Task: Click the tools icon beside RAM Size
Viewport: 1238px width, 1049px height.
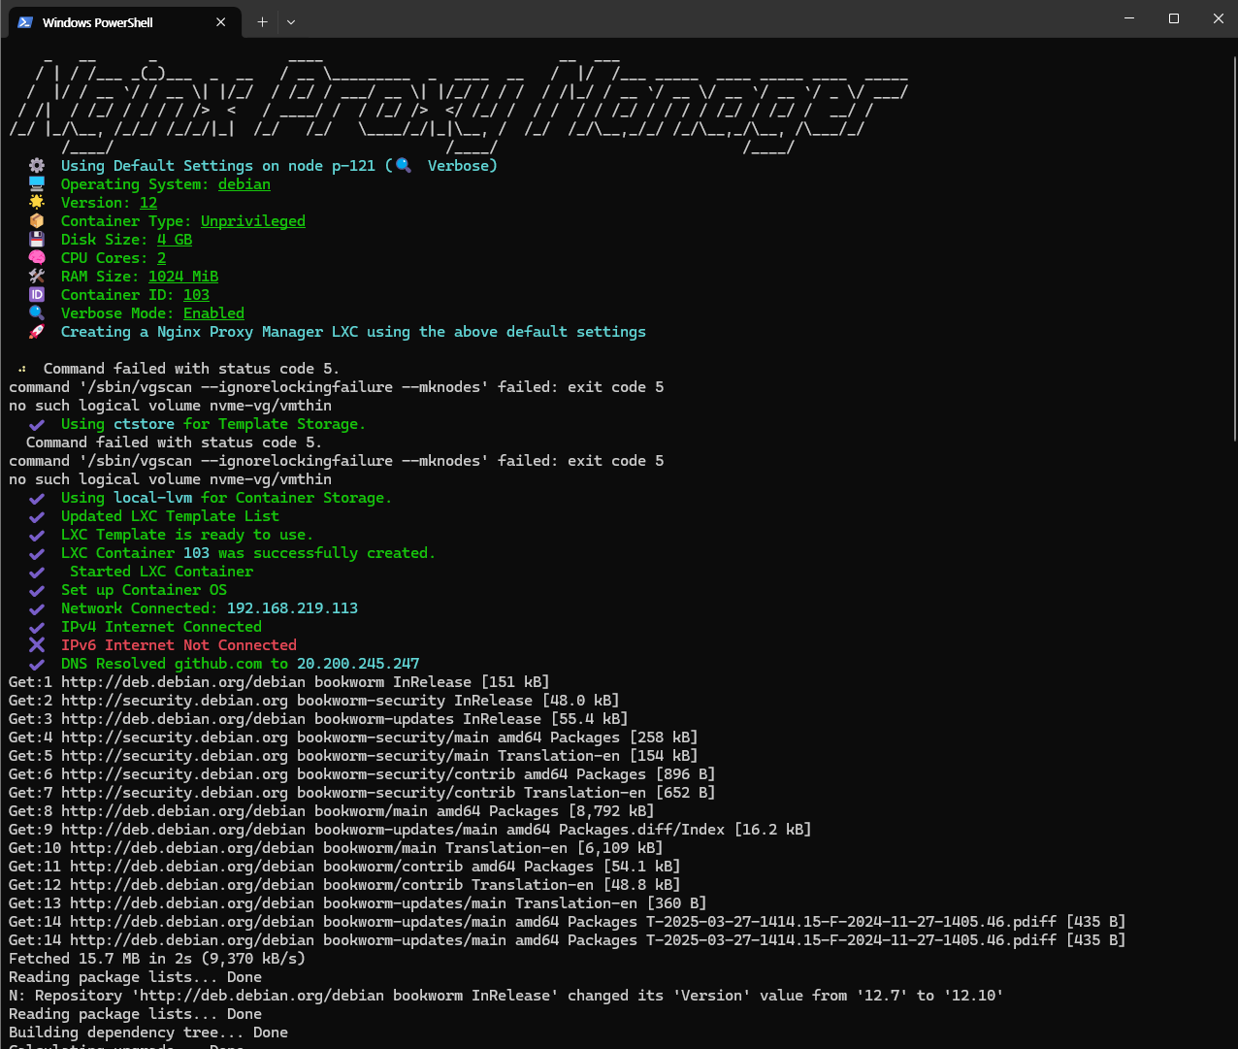Action: (x=37, y=277)
